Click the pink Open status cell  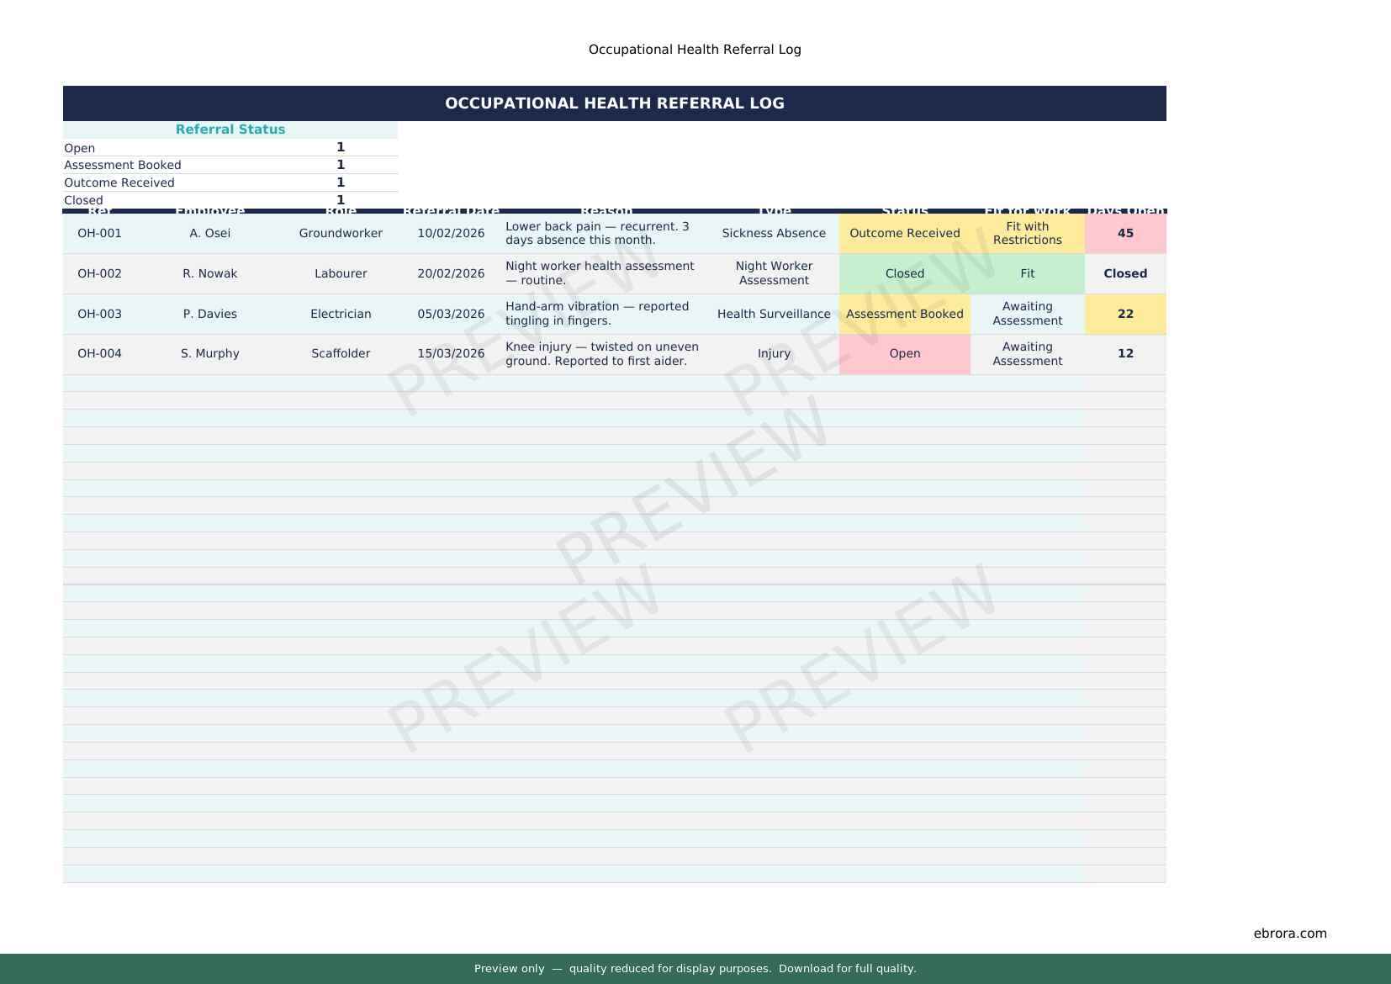[904, 354]
